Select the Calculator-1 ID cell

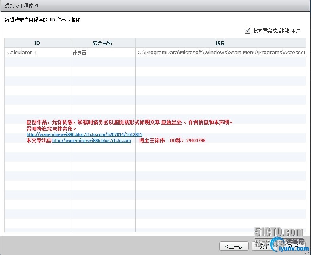click(37, 53)
